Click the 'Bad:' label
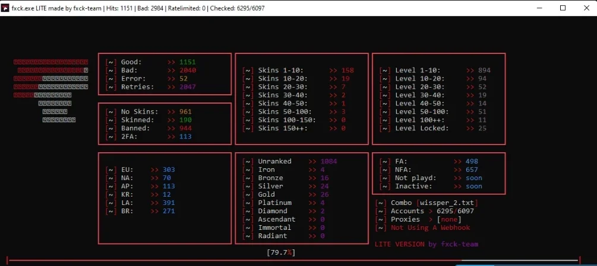Image resolution: width=597 pixels, height=266 pixels. click(129, 70)
